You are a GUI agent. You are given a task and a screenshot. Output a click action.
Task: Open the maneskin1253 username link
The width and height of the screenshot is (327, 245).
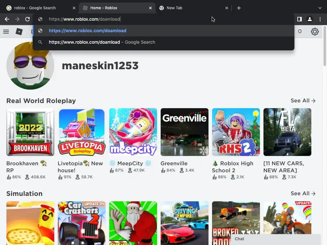pos(100,66)
